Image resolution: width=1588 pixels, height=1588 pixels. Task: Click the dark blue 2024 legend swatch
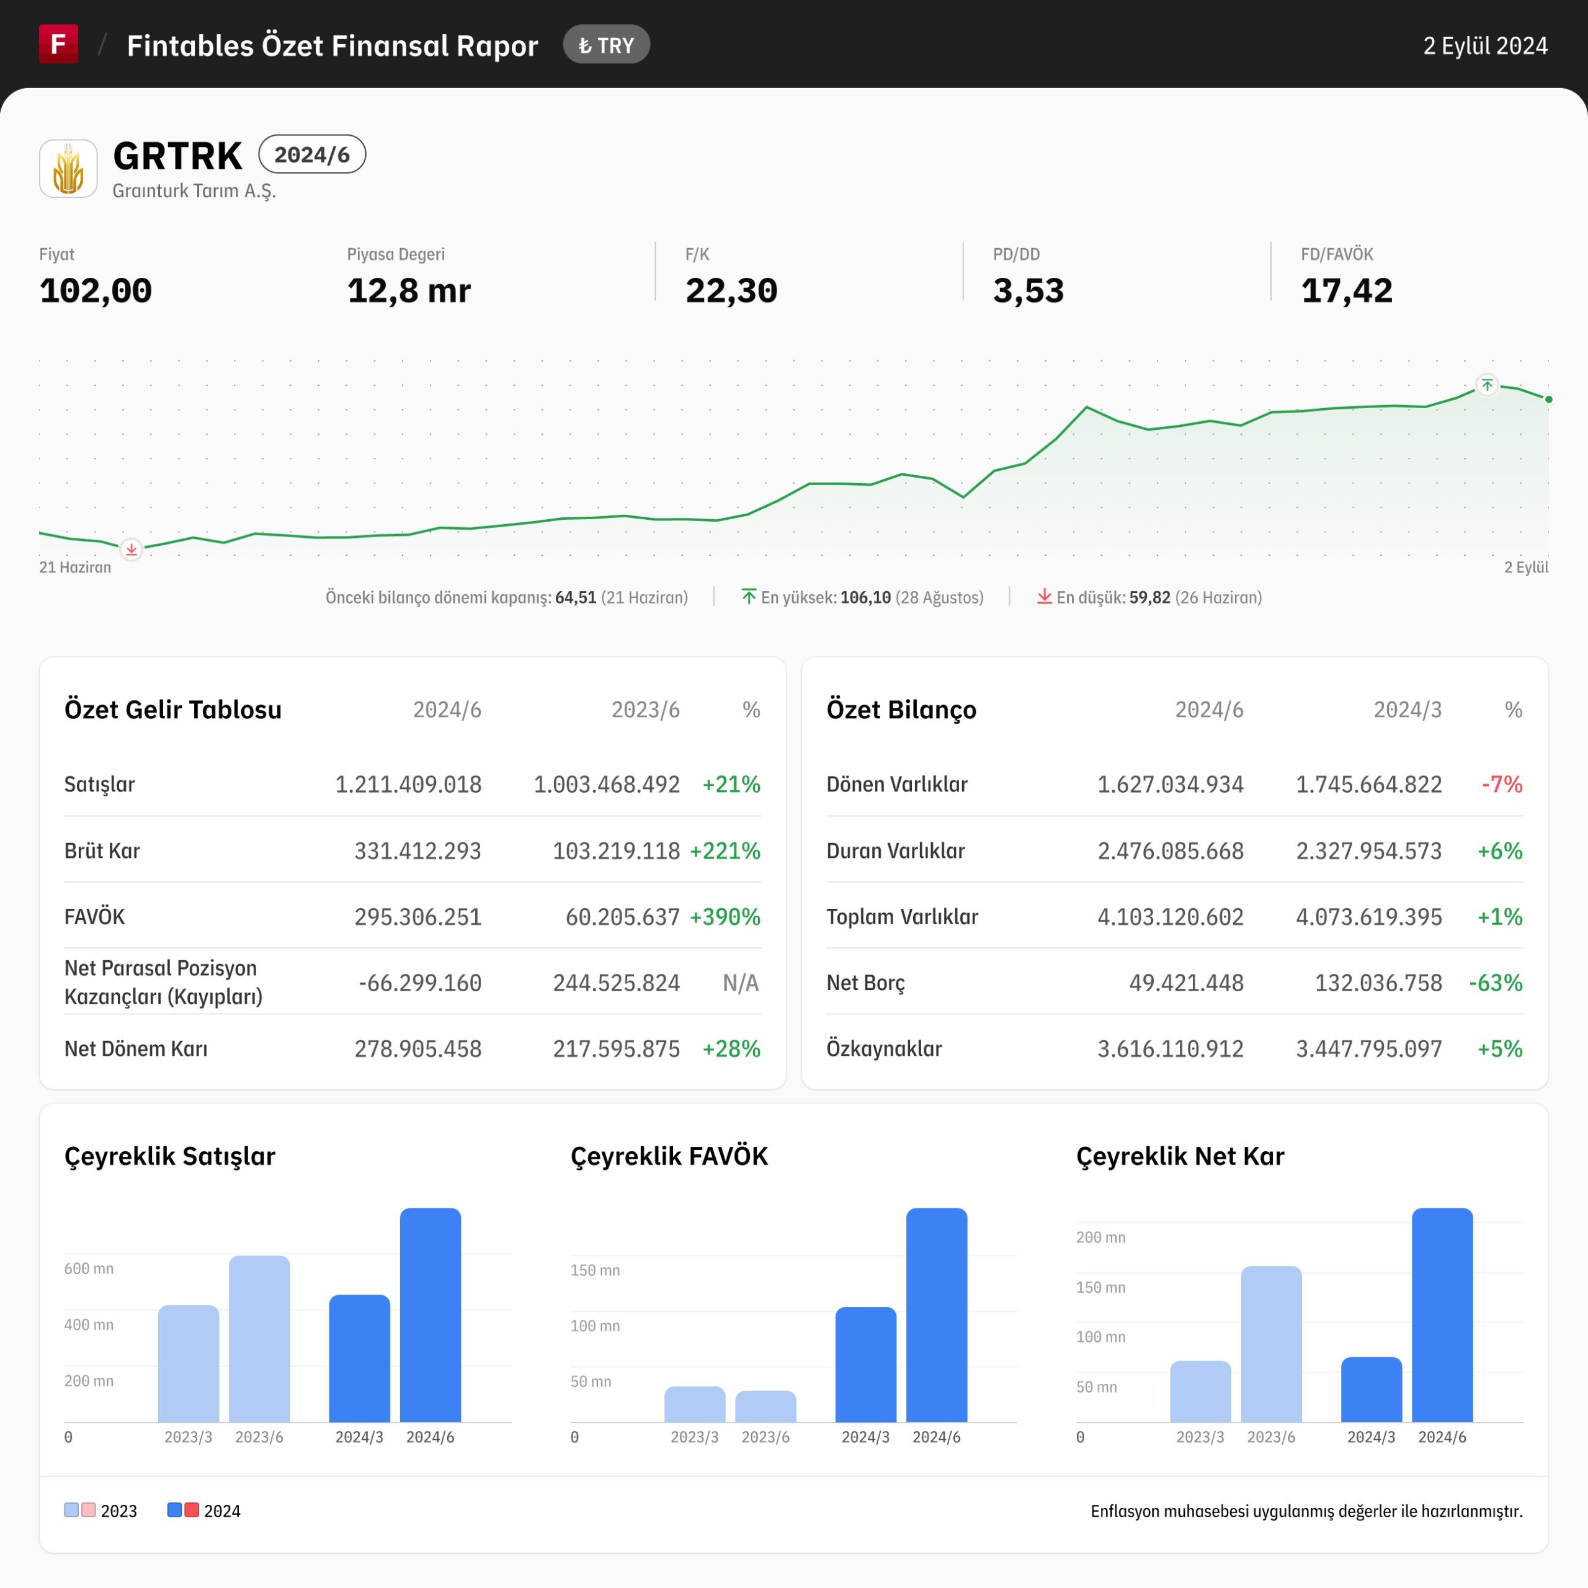tap(174, 1510)
